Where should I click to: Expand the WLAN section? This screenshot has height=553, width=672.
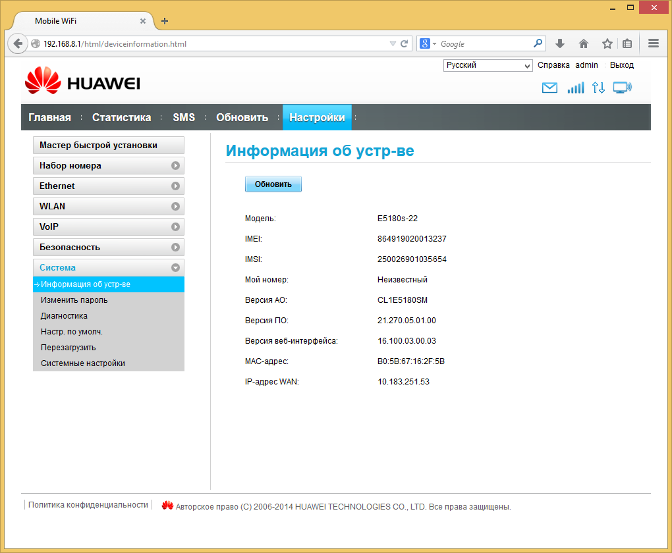pos(109,207)
